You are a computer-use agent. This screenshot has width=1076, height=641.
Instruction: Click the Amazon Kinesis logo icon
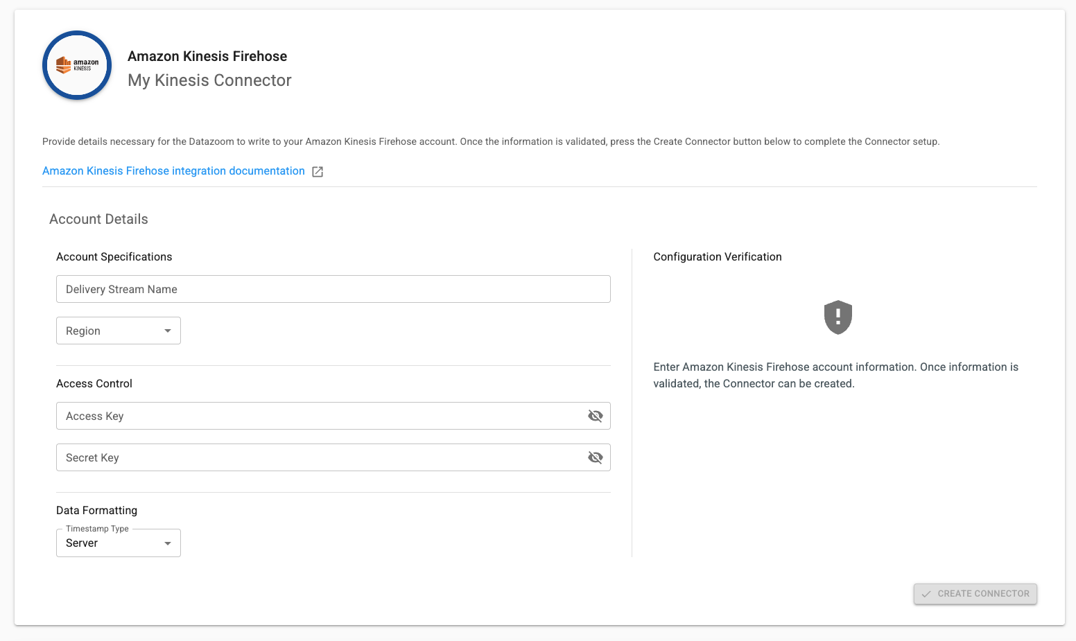click(x=77, y=65)
